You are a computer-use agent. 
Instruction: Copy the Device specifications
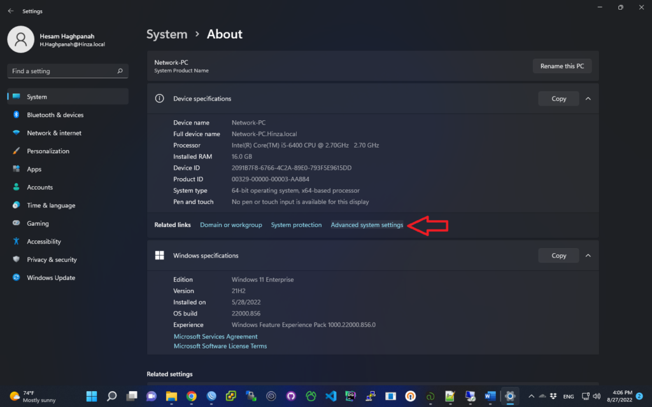[x=558, y=99]
